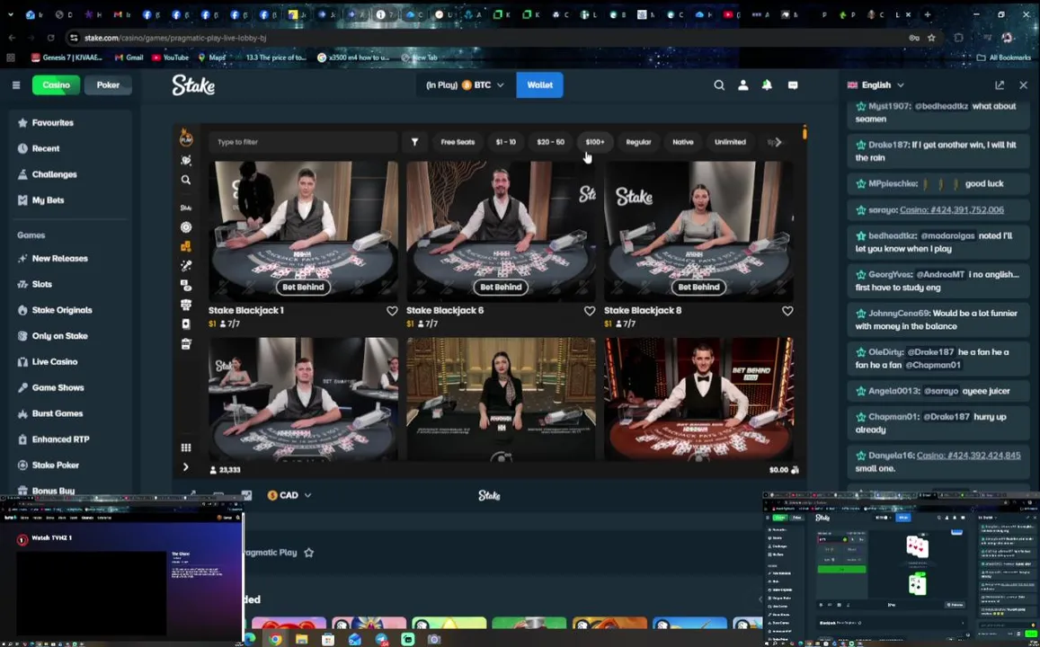The width and height of the screenshot is (1040, 647).
Task: Click the funnel filter icon
Action: point(414,142)
